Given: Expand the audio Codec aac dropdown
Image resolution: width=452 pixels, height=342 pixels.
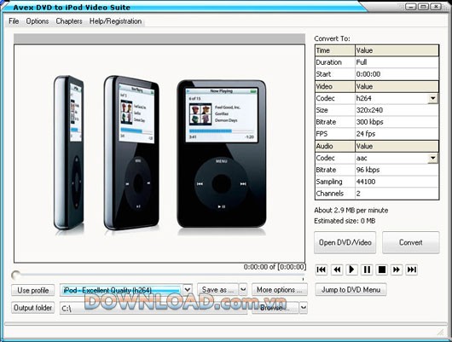Looking at the screenshot, I should pyautogui.click(x=432, y=158).
